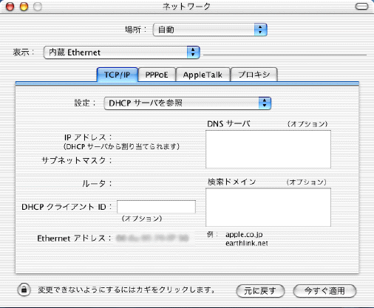This screenshot has height=308, width=374.
Task: Select the TCP/IP tab
Action: [118, 75]
